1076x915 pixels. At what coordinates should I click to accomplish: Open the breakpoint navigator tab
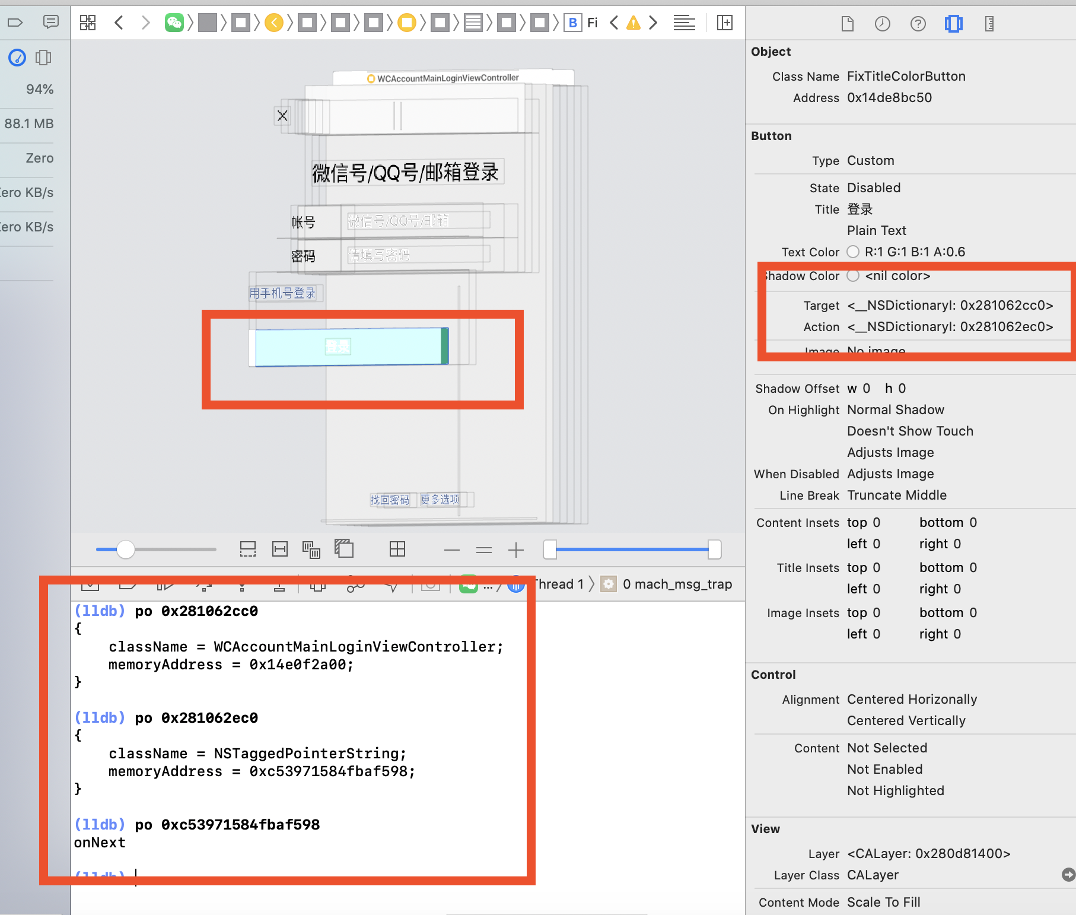[x=15, y=23]
